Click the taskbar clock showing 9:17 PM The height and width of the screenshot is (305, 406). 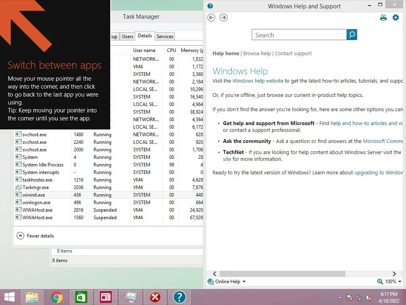point(389,297)
